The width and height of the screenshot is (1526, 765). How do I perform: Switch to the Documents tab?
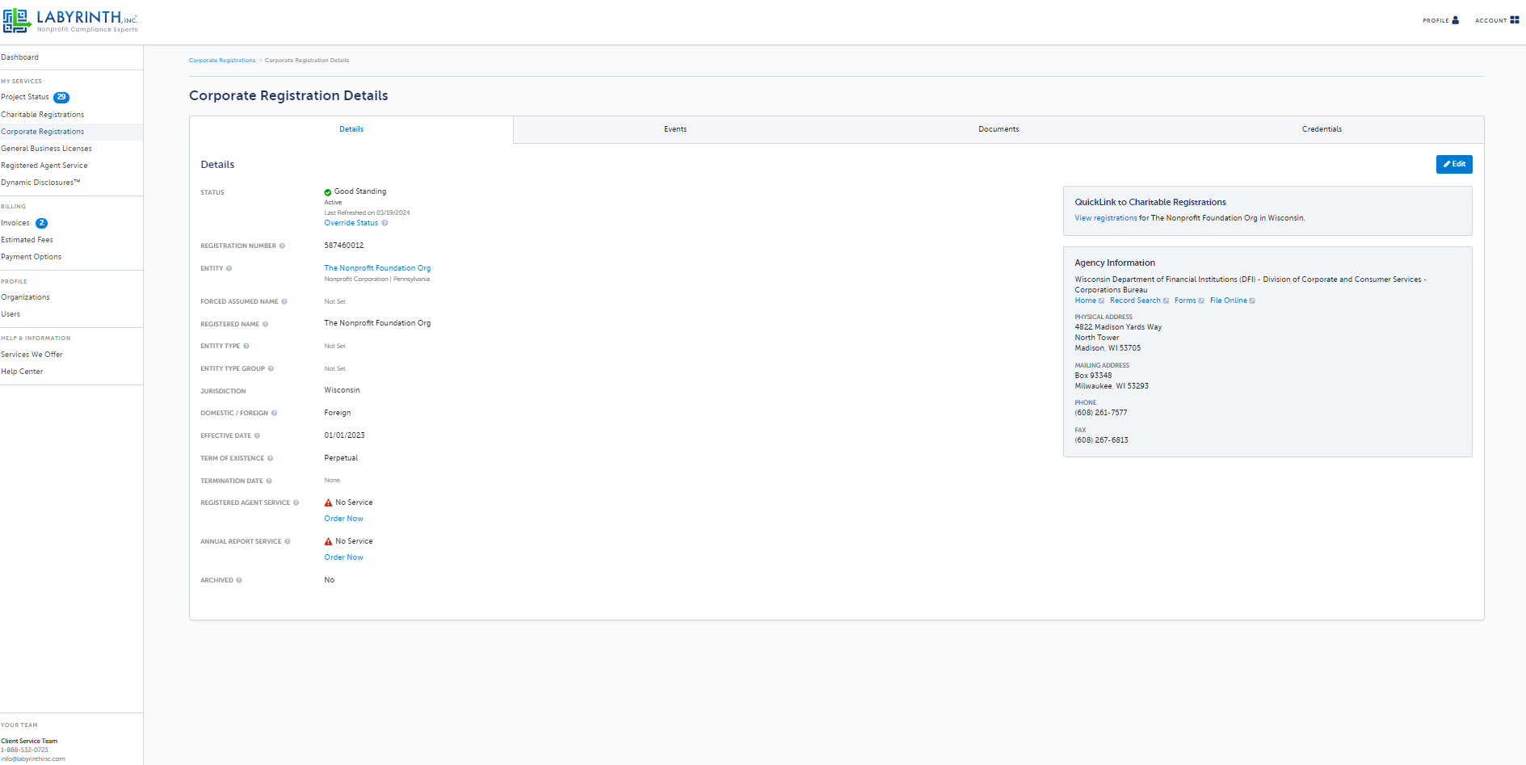tap(998, 129)
